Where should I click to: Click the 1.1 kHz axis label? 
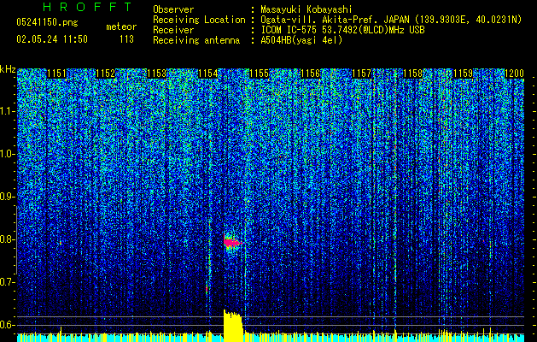pos(8,111)
